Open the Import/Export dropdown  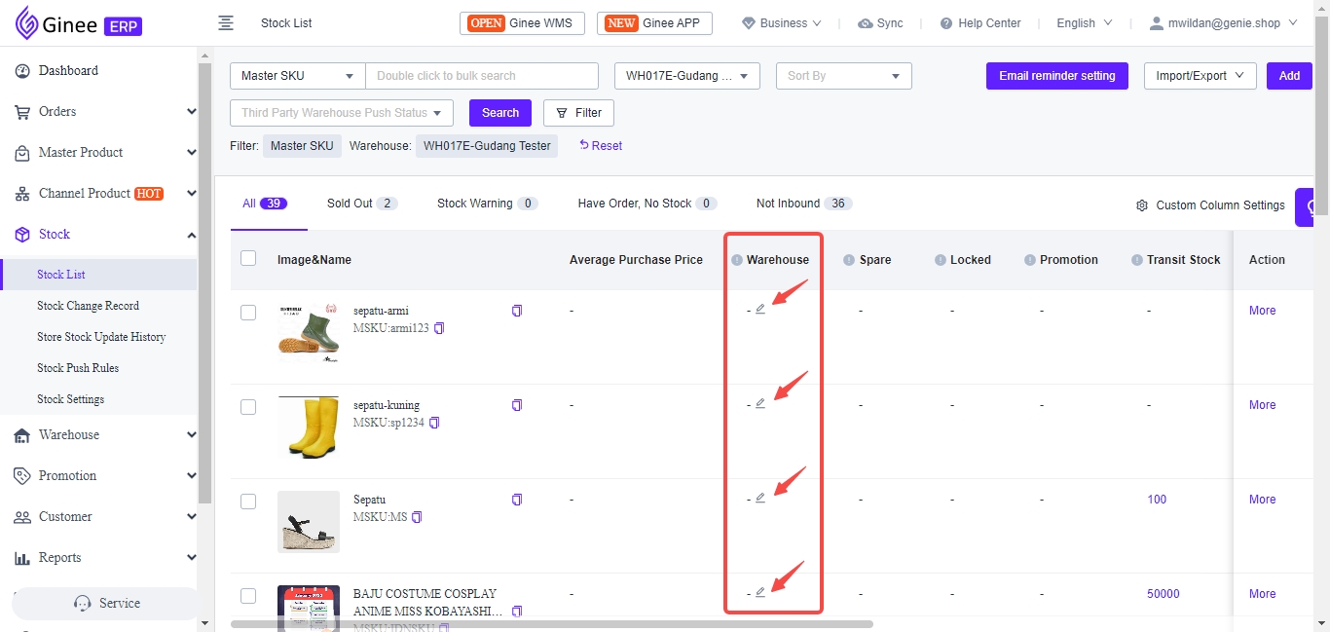coord(1201,76)
